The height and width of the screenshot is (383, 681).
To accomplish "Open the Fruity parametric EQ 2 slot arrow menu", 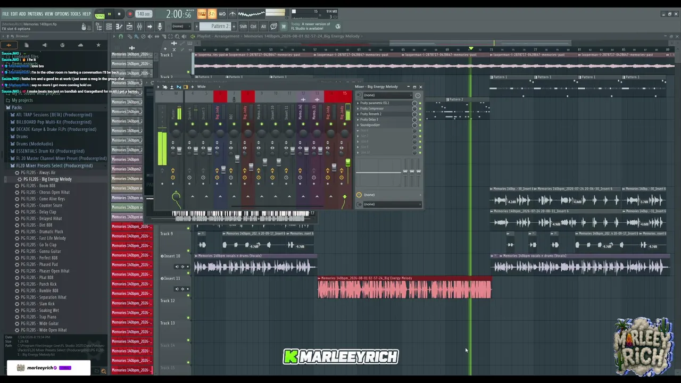I will coord(358,103).
